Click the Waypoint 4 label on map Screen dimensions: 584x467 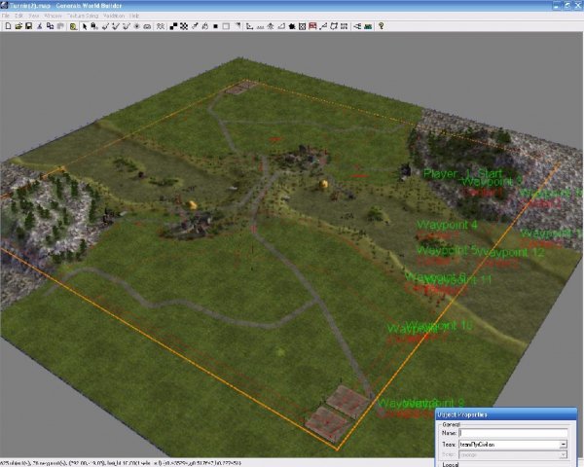tap(448, 225)
